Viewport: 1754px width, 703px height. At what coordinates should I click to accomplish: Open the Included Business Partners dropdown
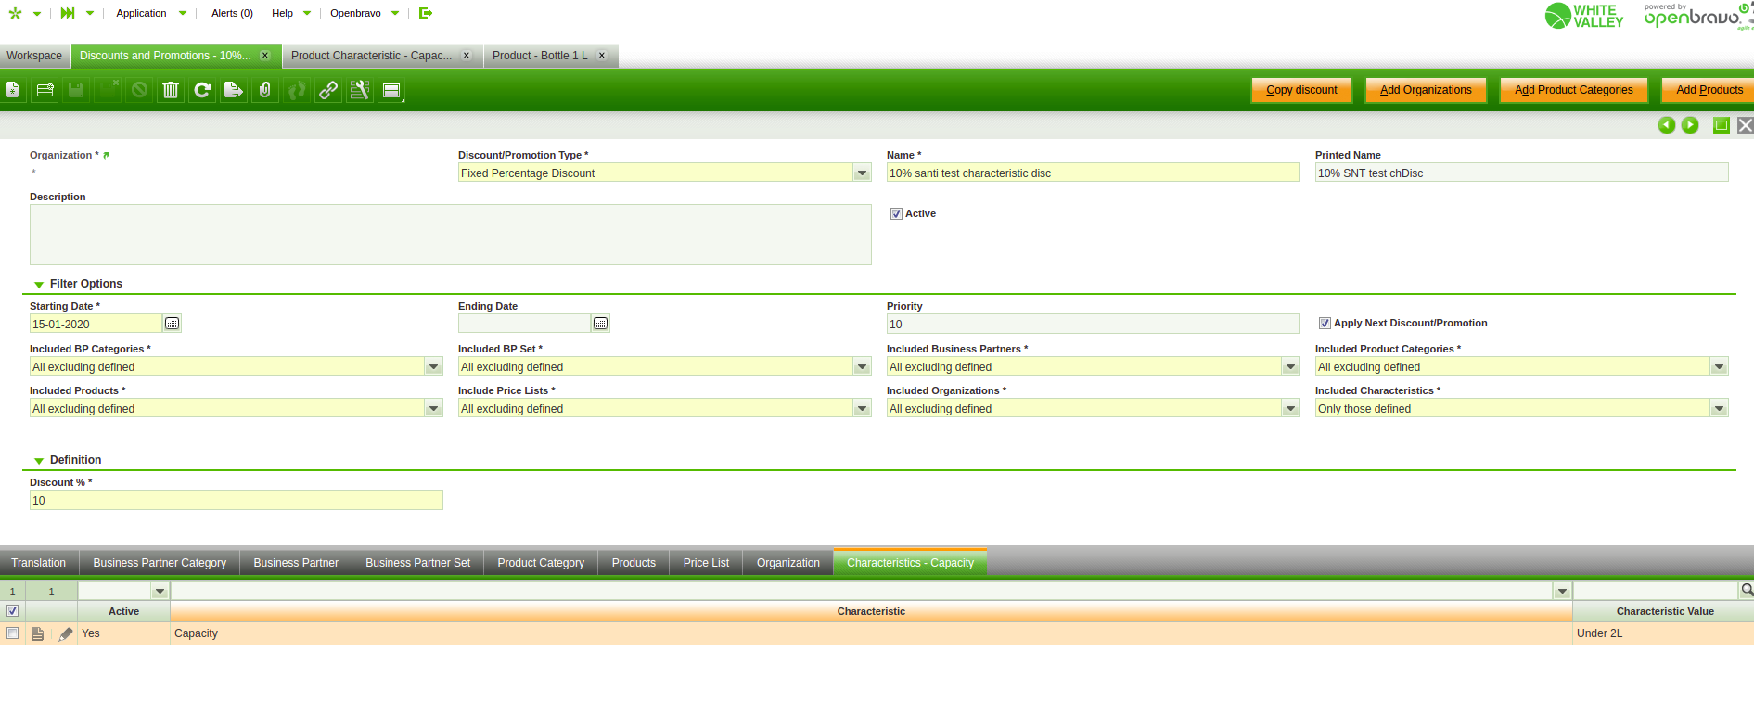1291,367
